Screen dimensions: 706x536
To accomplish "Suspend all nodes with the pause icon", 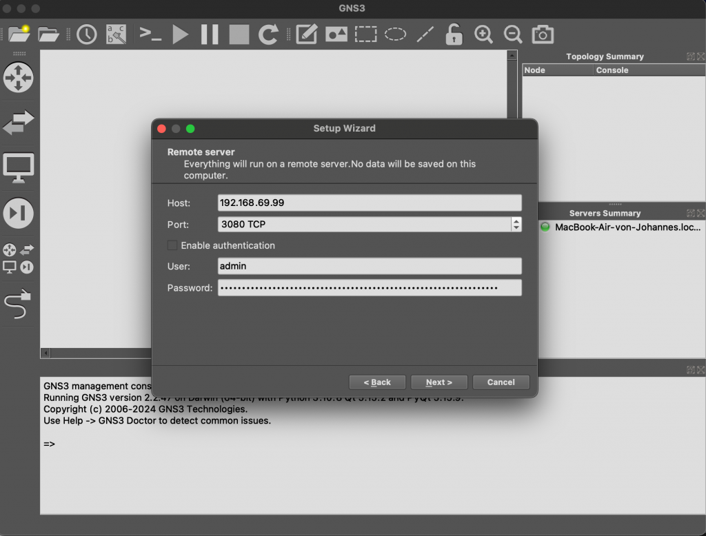I will 210,34.
